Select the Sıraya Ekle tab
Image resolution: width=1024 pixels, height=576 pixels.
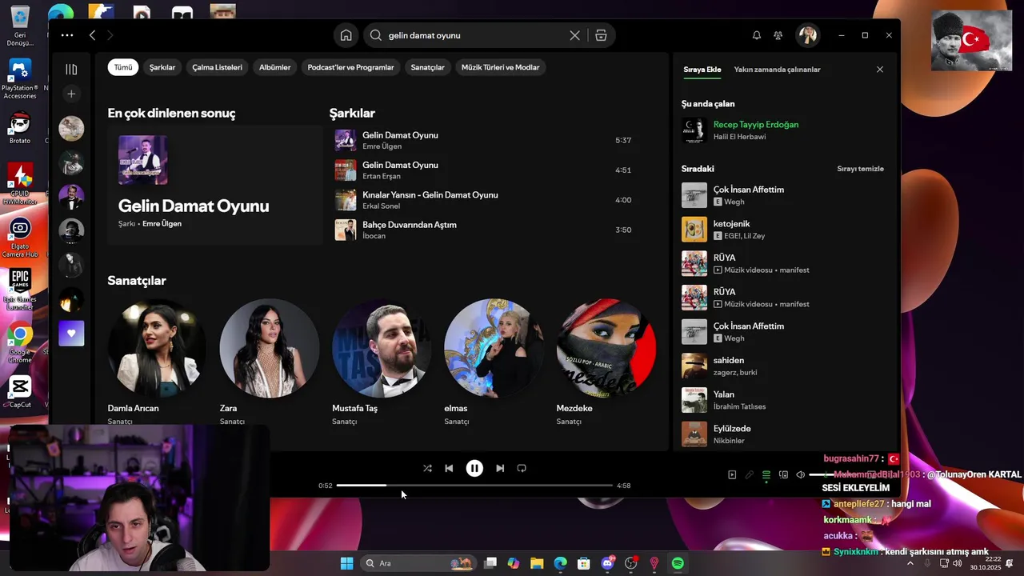(702, 70)
